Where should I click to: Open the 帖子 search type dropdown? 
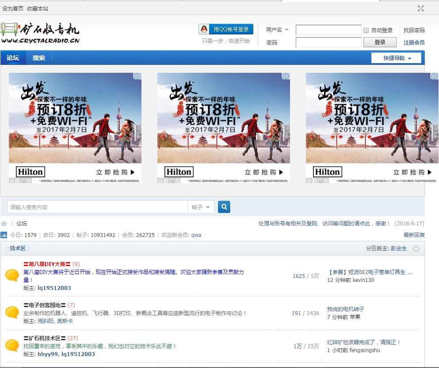pyautogui.click(x=201, y=207)
